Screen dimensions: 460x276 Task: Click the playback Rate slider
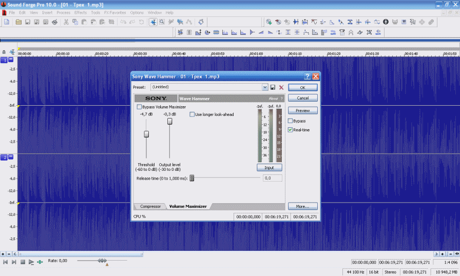(x=102, y=261)
